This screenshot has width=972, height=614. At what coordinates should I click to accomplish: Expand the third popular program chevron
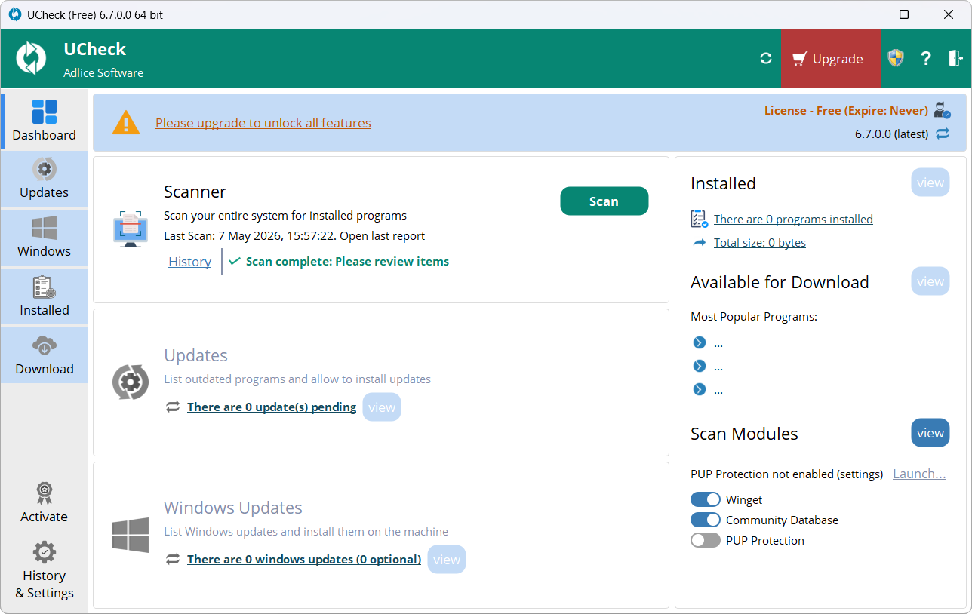(x=700, y=390)
